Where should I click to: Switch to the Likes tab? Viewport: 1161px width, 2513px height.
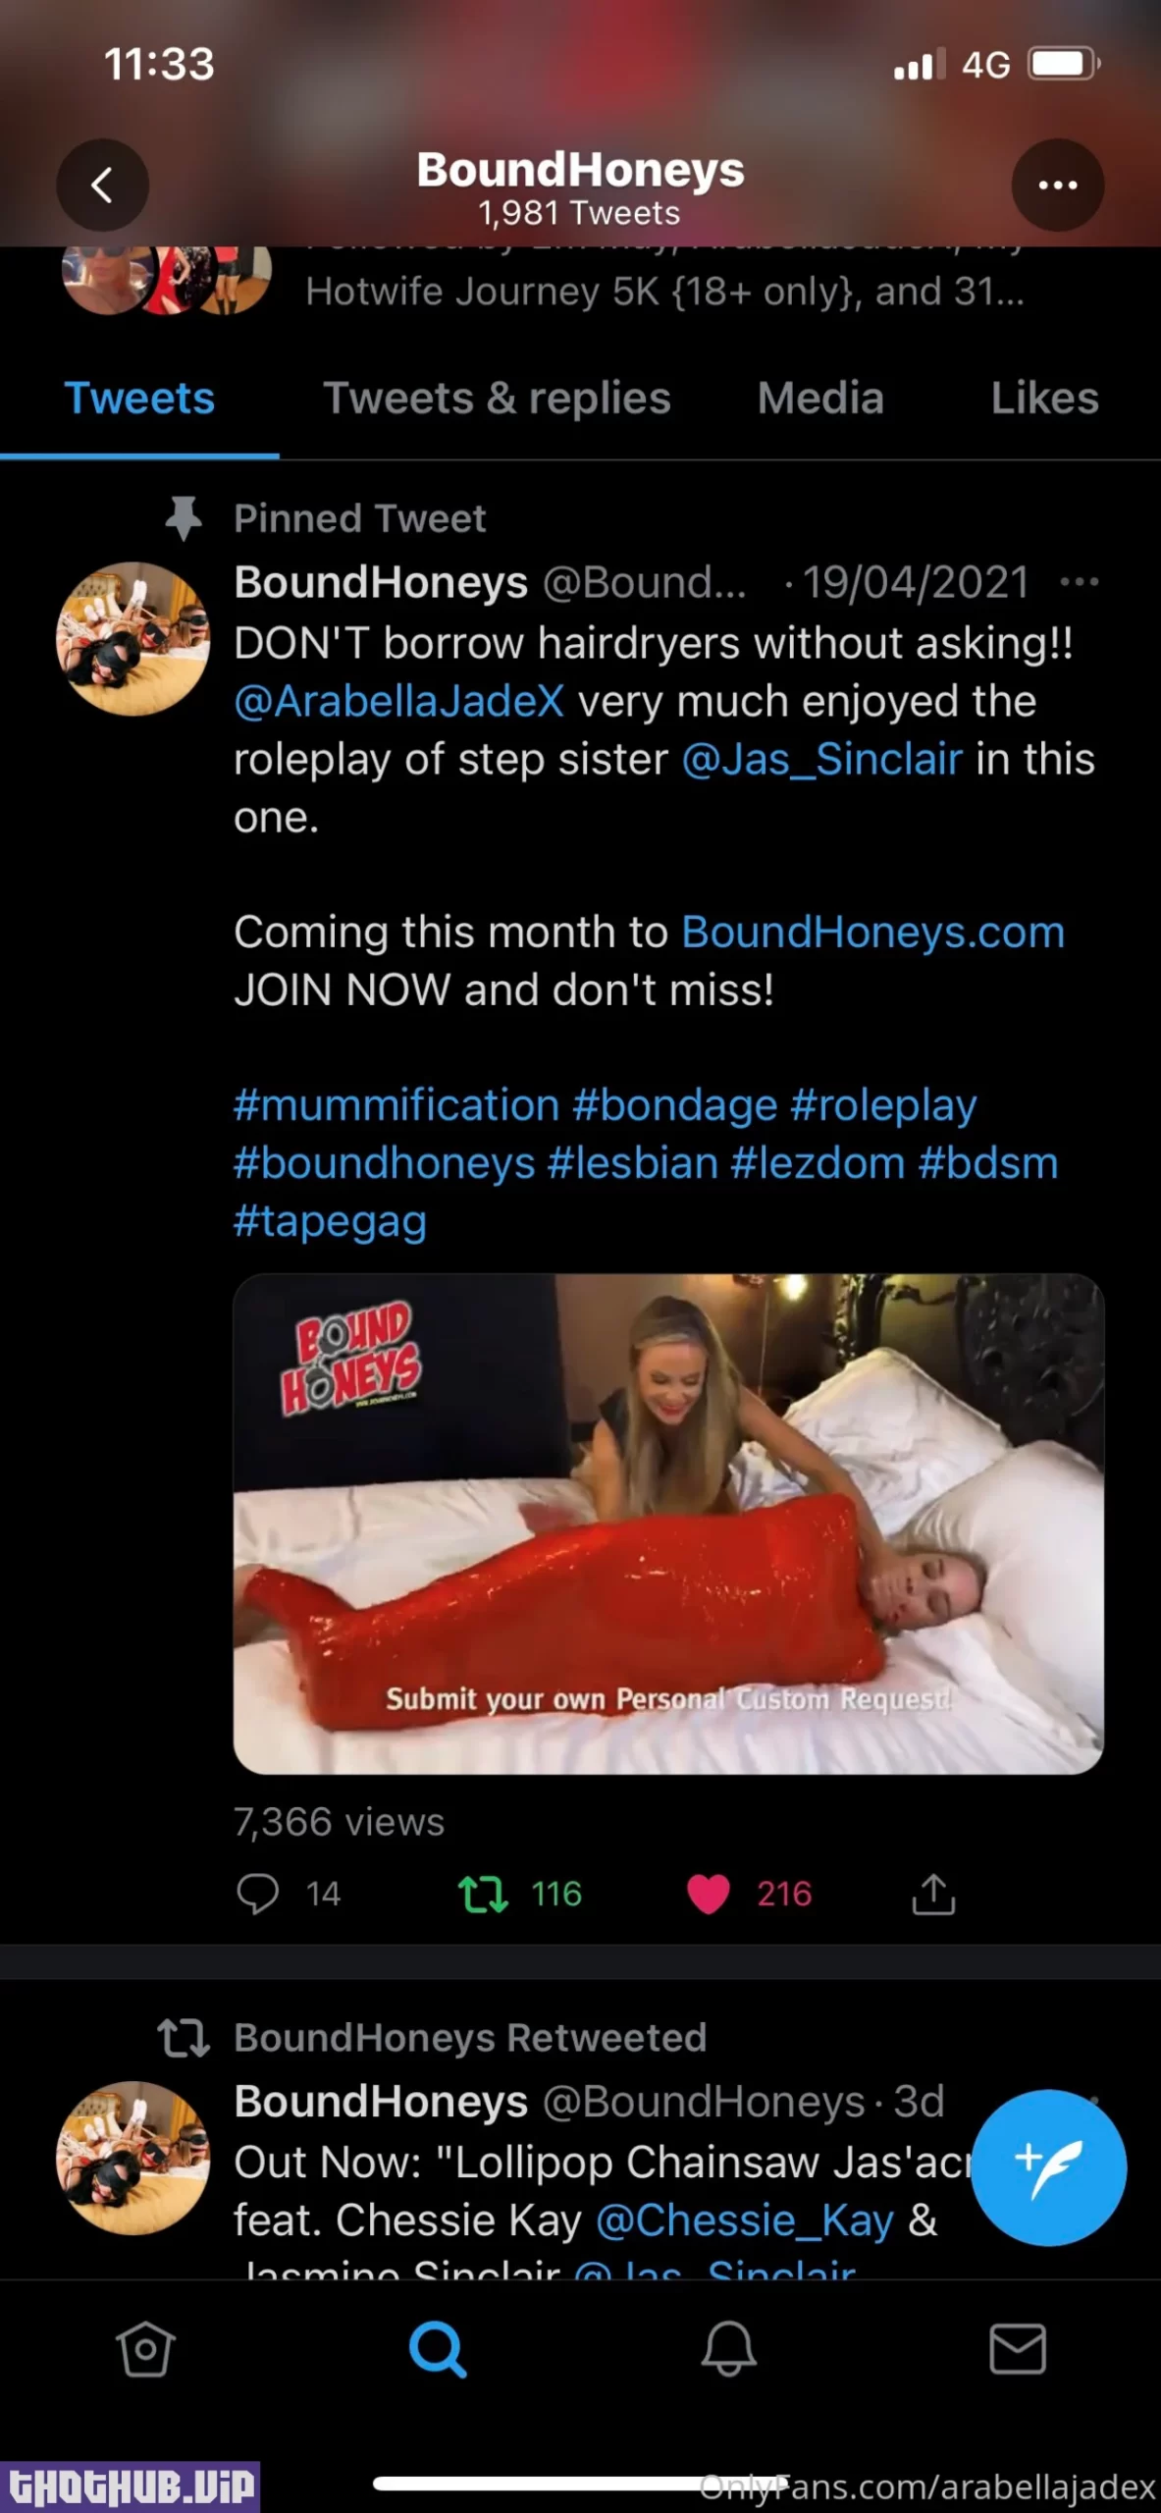(x=1044, y=399)
